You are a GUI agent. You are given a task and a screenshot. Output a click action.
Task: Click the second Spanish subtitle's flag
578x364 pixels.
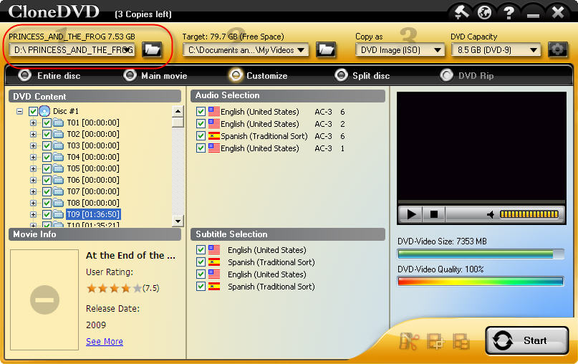pos(214,286)
